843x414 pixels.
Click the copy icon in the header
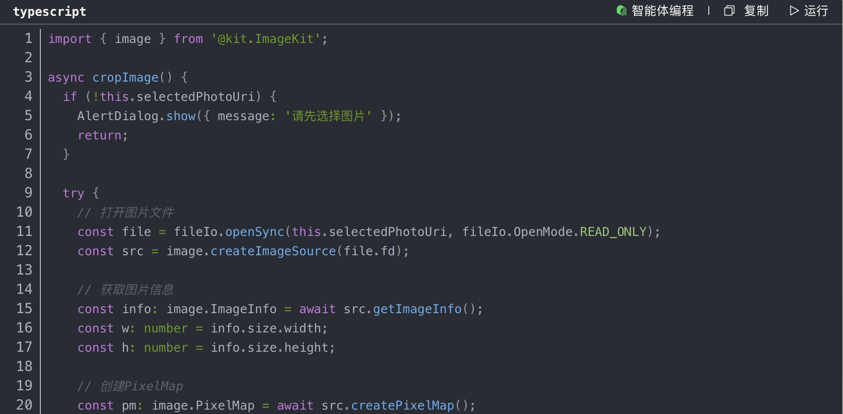pyautogui.click(x=729, y=11)
